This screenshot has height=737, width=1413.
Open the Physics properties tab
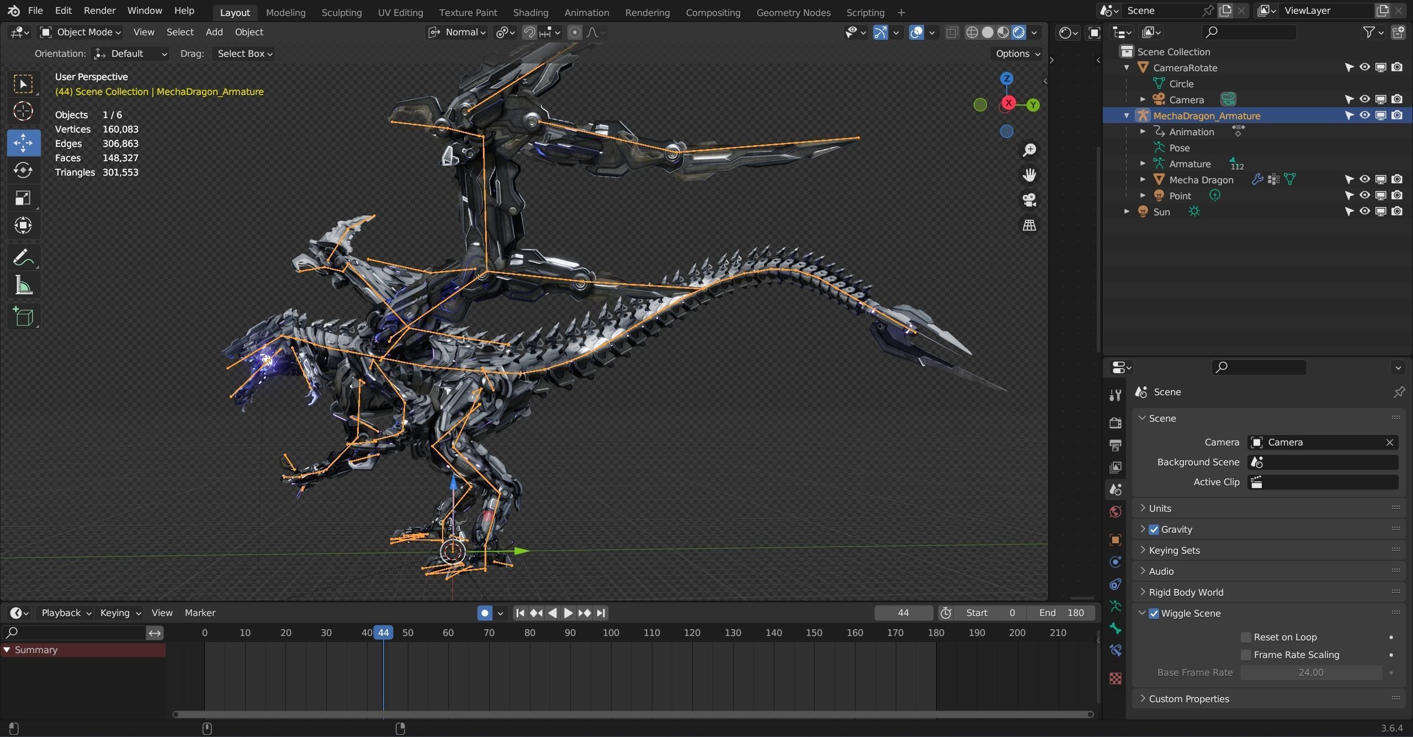(1115, 562)
